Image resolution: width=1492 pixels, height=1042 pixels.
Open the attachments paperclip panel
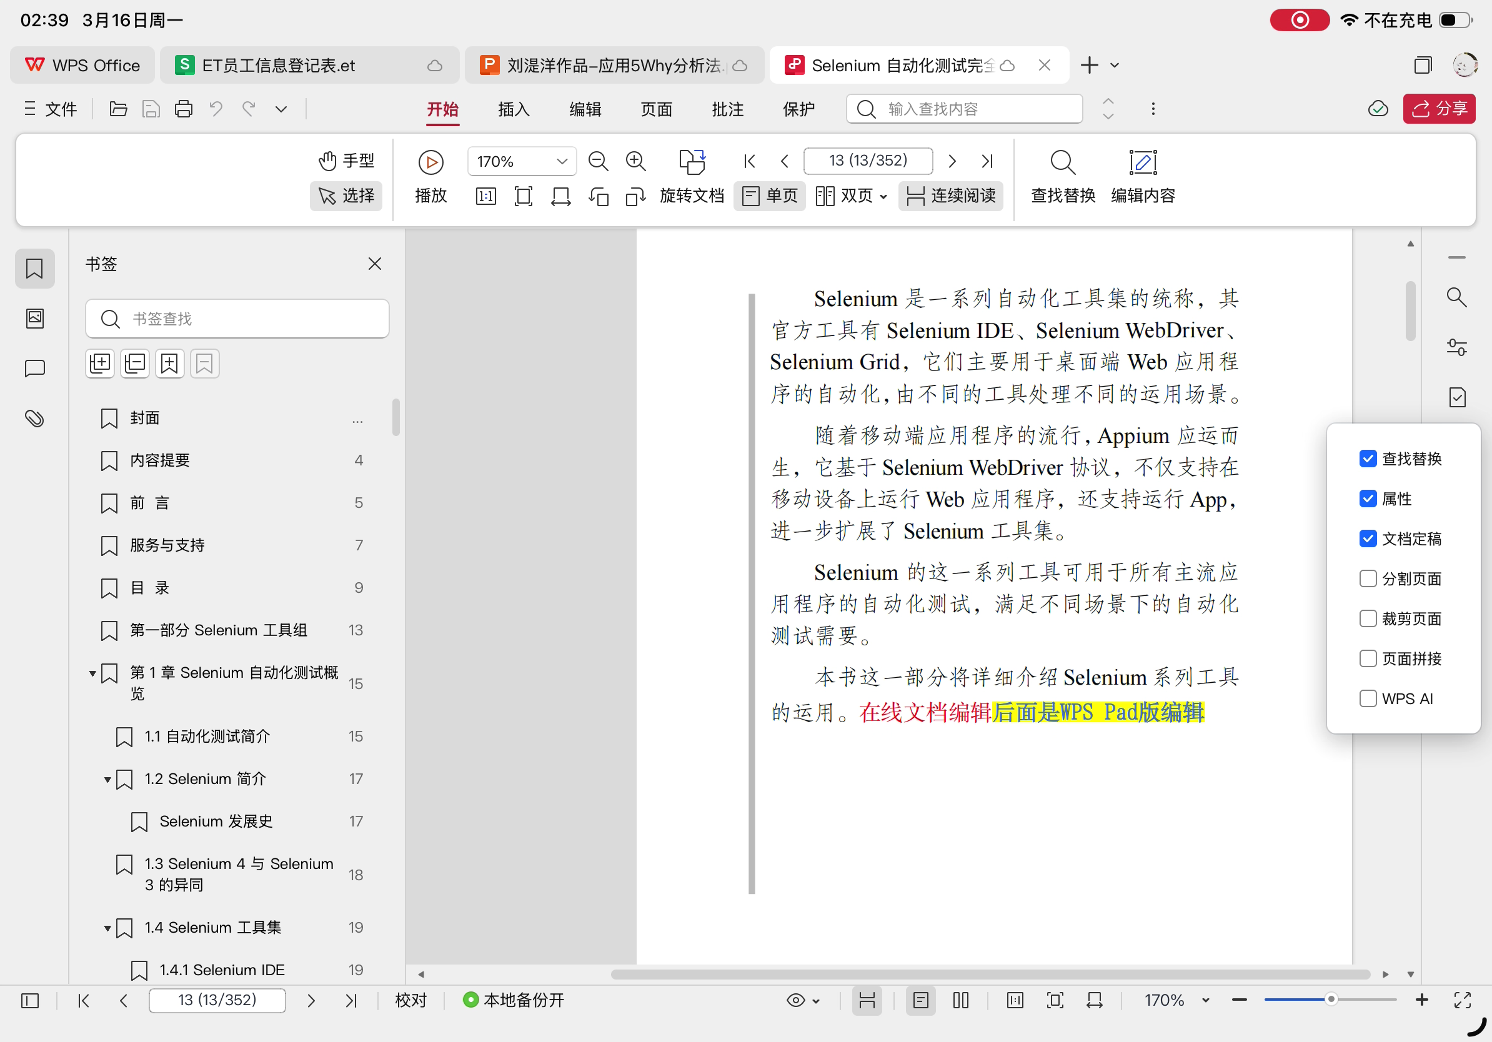34,419
